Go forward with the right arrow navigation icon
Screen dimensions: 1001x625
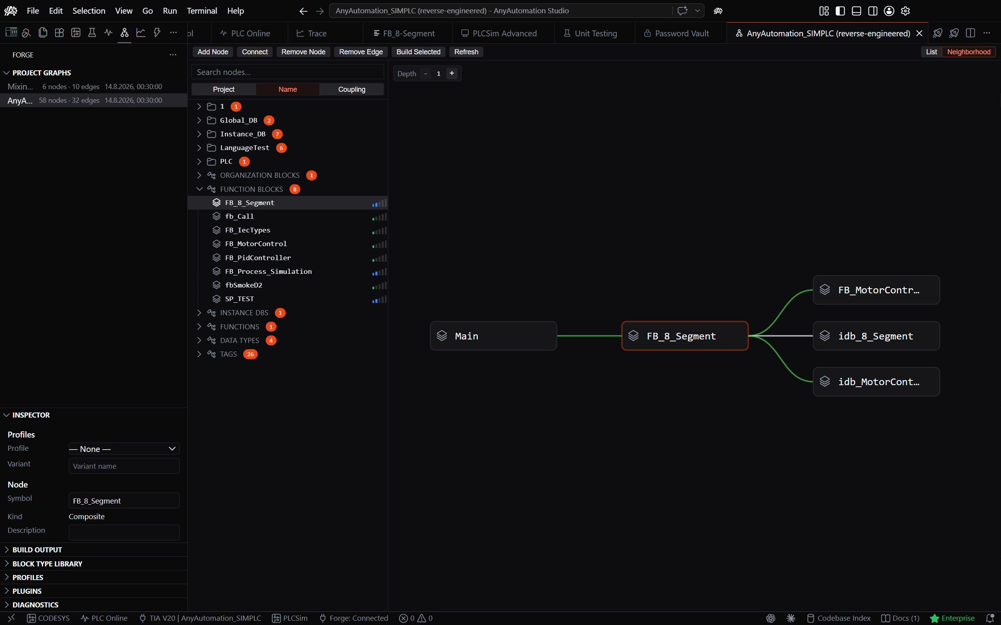click(x=320, y=11)
